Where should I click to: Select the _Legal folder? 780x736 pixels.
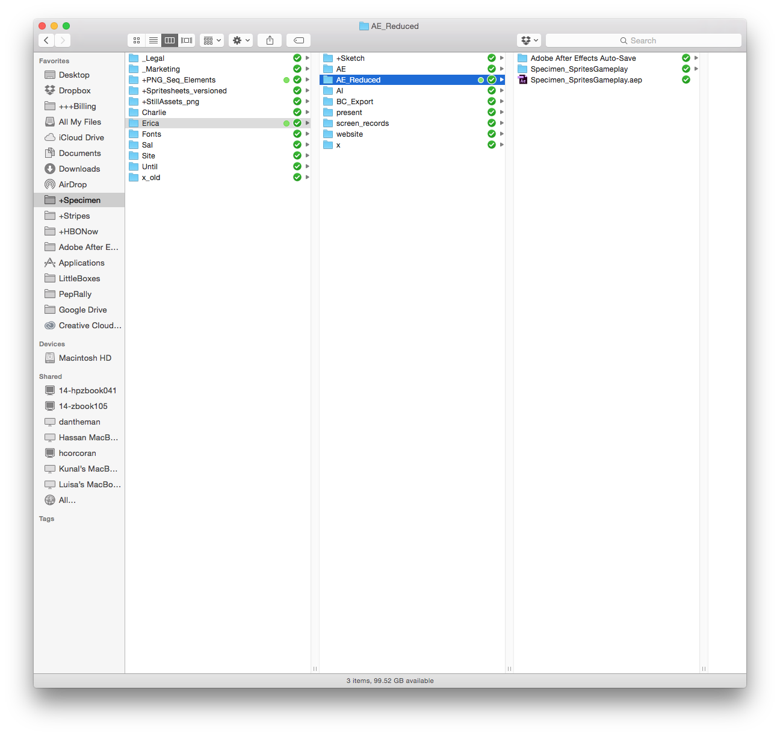pyautogui.click(x=218, y=58)
